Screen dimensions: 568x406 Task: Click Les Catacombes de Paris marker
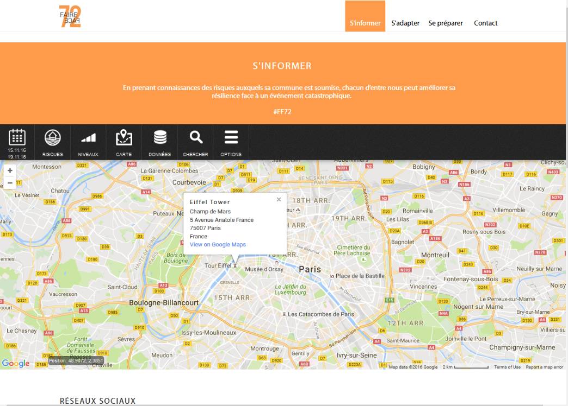(284, 314)
